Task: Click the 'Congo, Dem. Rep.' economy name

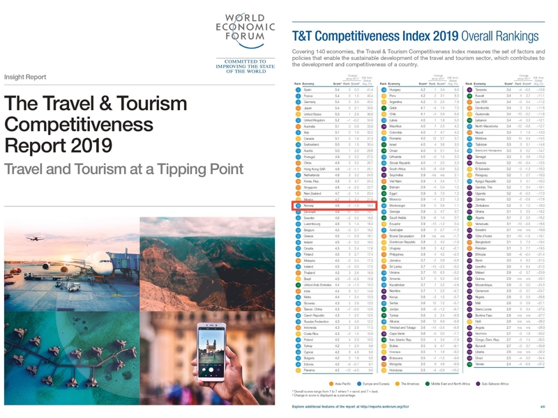Action: 487,340
